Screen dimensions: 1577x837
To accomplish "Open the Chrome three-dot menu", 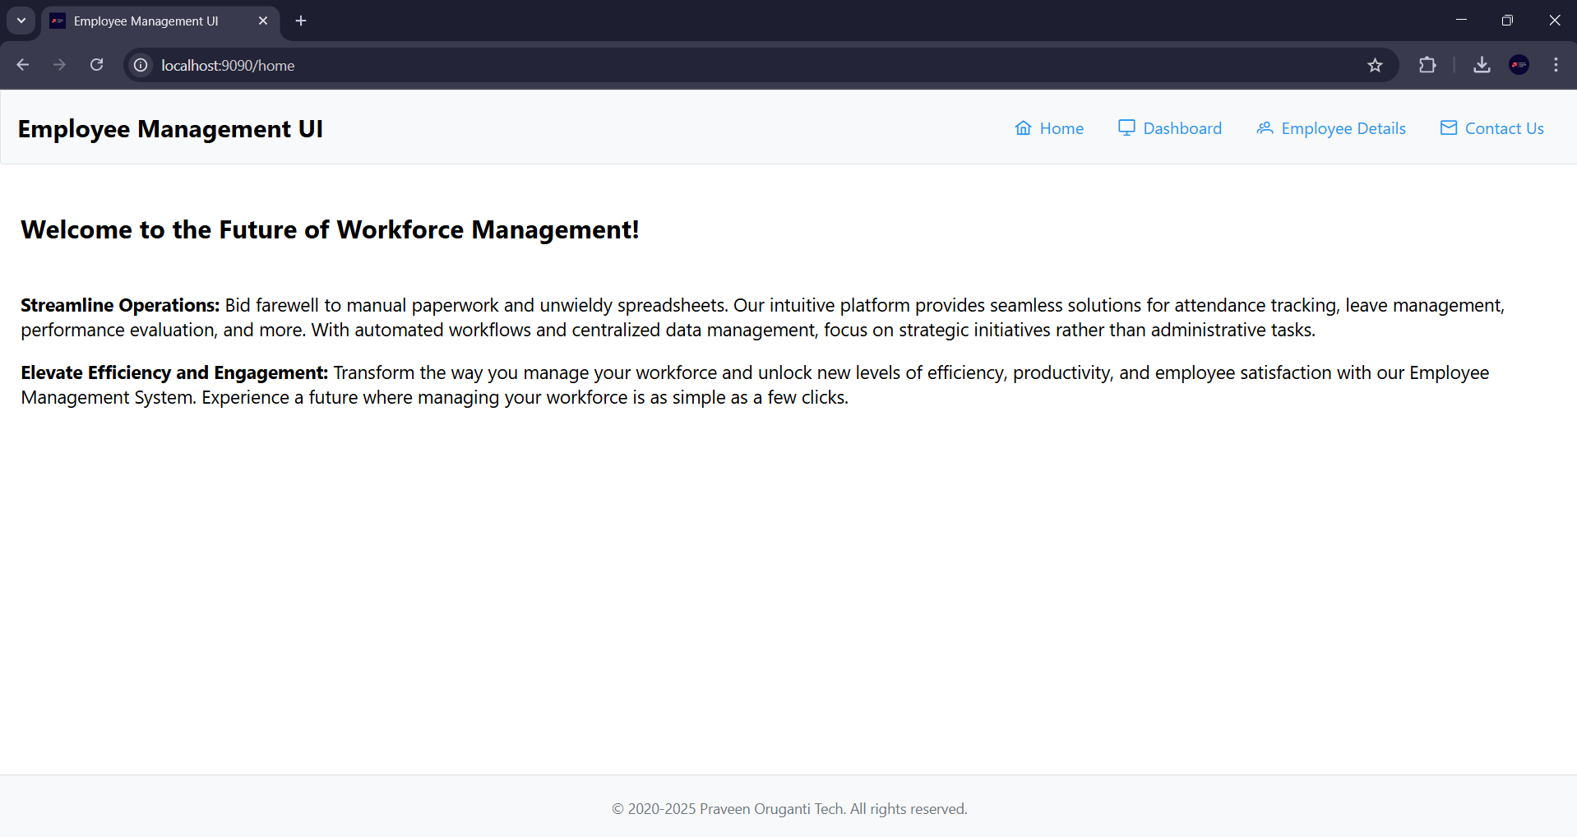I will coord(1556,65).
